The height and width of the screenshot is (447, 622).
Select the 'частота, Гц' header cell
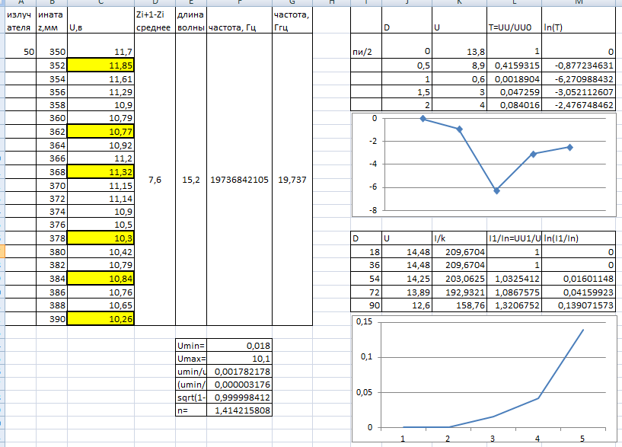(239, 21)
